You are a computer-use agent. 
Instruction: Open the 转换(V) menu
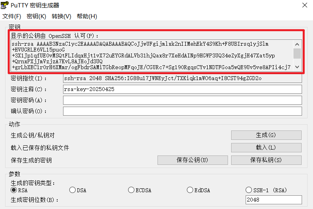[61, 16]
